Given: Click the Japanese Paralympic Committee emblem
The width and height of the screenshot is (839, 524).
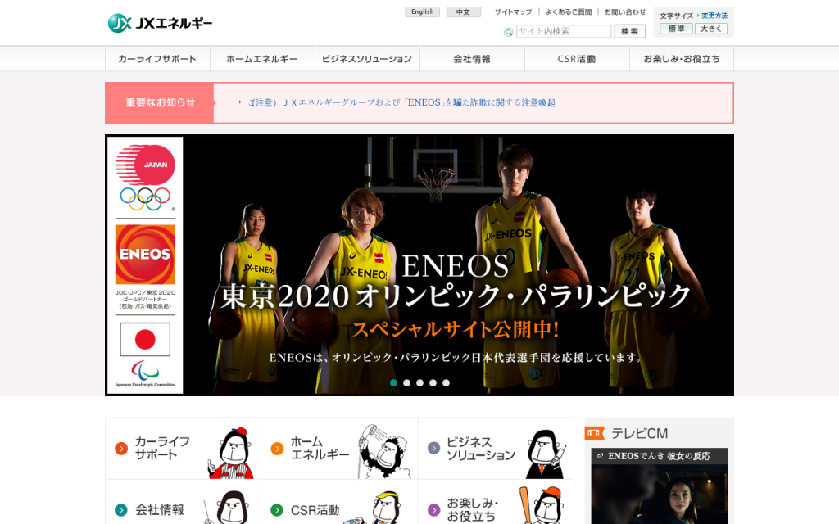Looking at the screenshot, I should pos(145,373).
